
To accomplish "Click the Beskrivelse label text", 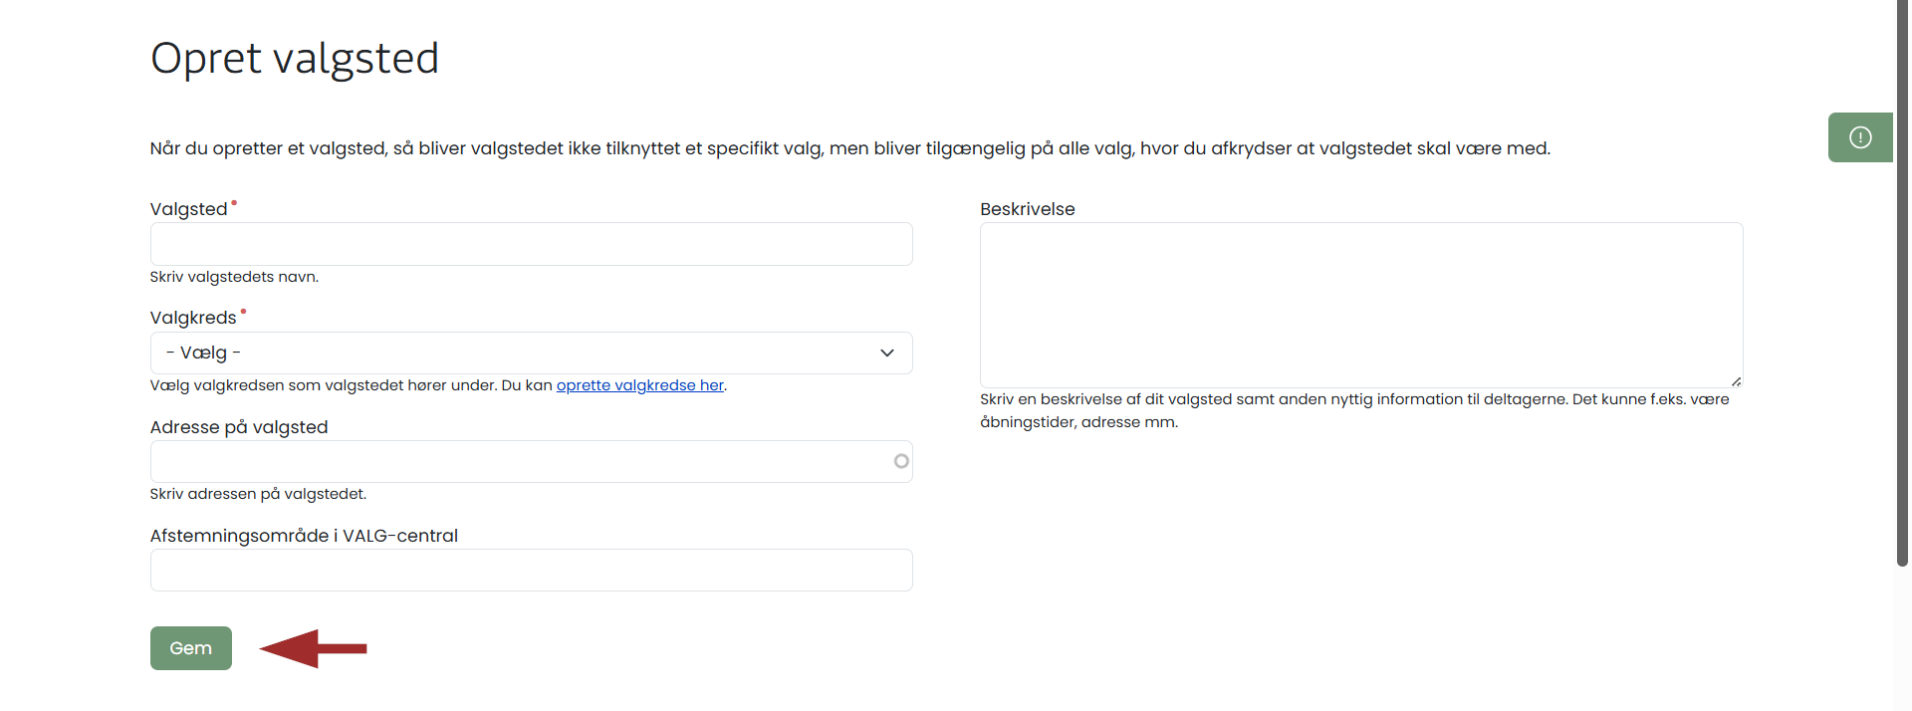I will pyautogui.click(x=1027, y=209).
